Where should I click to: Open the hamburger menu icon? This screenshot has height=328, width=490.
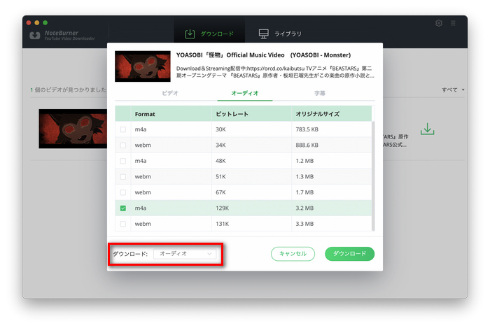(453, 23)
